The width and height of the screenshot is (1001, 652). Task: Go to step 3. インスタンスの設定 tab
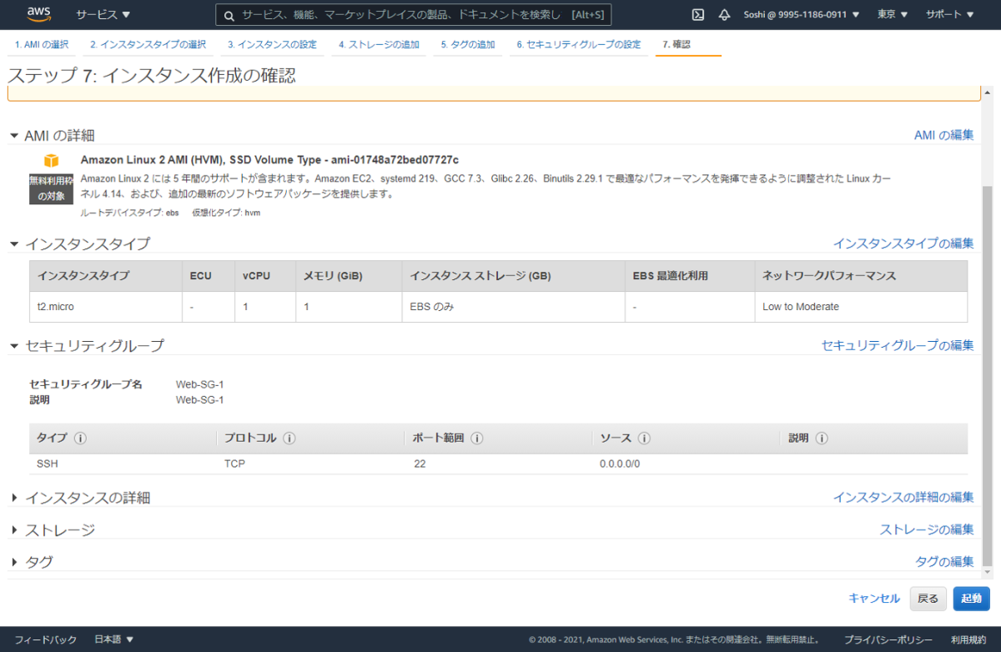(273, 44)
